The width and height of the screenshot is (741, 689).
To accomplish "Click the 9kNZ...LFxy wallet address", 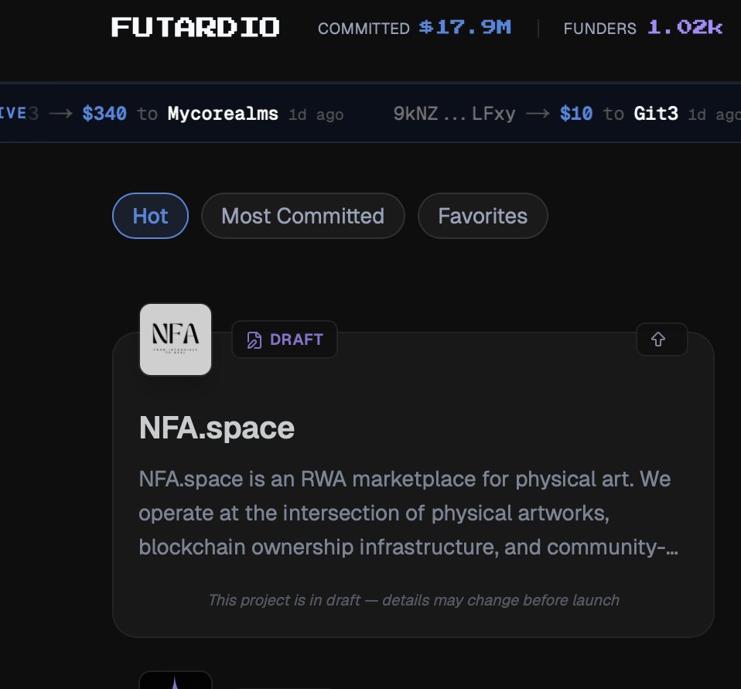I will [x=454, y=114].
